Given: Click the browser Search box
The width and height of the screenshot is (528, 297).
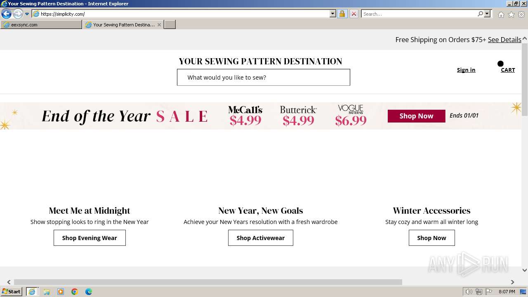Looking at the screenshot, I should coord(418,14).
